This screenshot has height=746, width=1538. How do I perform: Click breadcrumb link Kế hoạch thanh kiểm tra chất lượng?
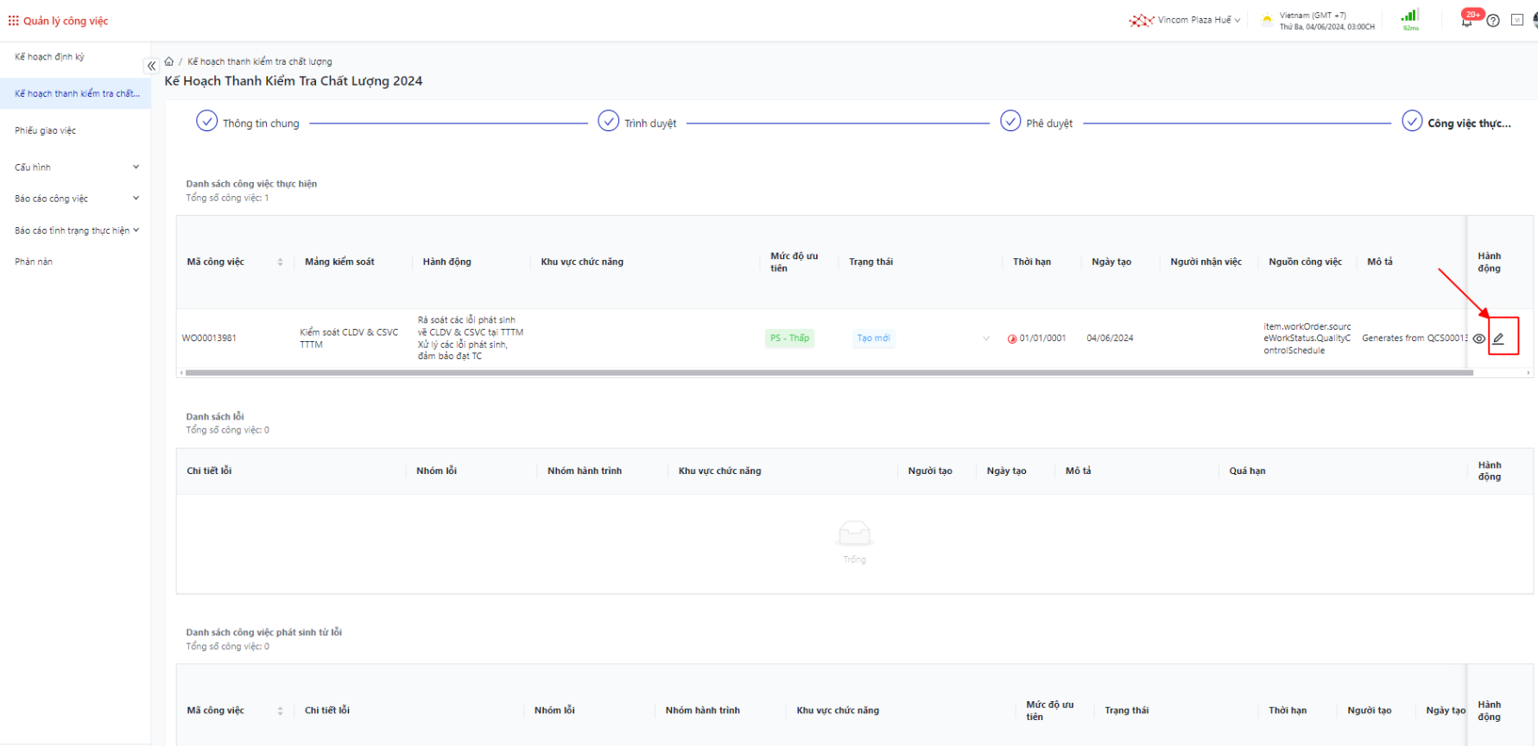[x=259, y=61]
